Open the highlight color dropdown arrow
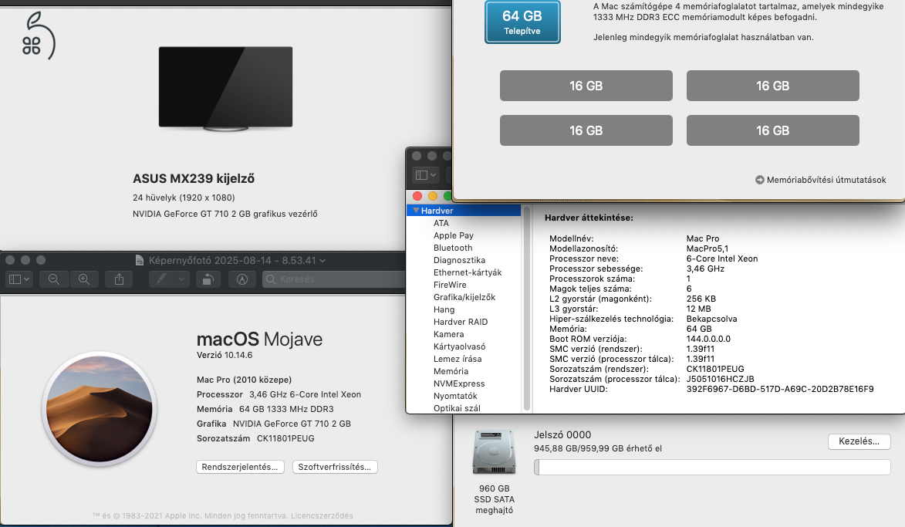The height and width of the screenshot is (527, 905). (x=182, y=279)
